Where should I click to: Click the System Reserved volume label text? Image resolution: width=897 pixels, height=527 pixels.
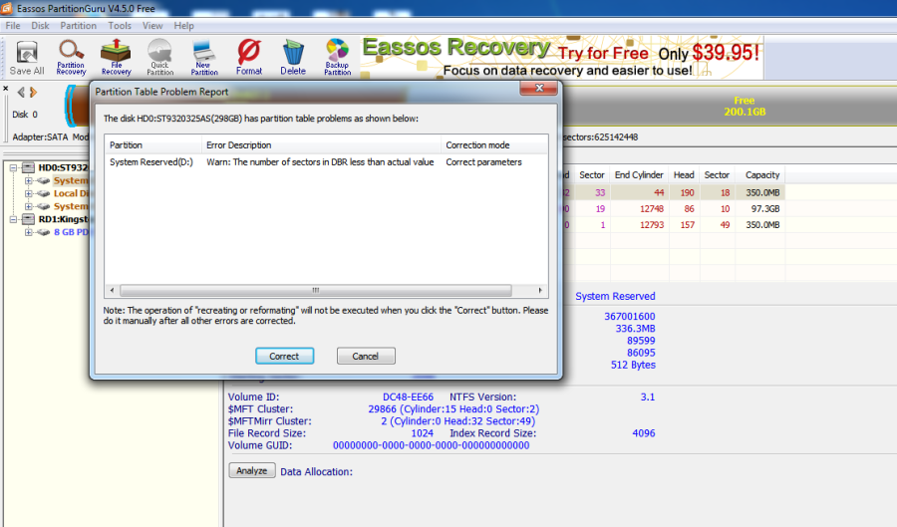click(615, 296)
